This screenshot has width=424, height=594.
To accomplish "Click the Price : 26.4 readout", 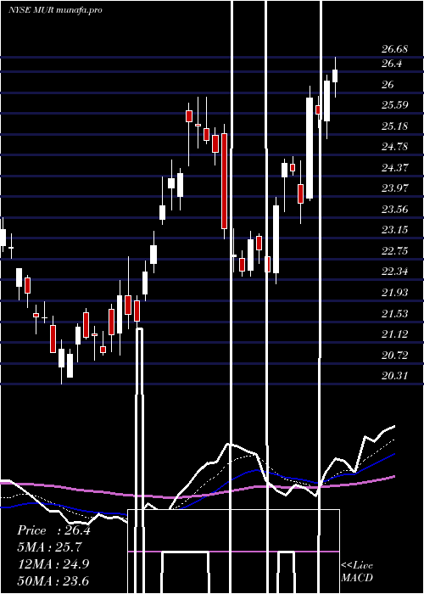I will [x=53, y=530].
